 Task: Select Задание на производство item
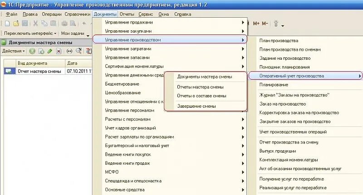pos(285,58)
